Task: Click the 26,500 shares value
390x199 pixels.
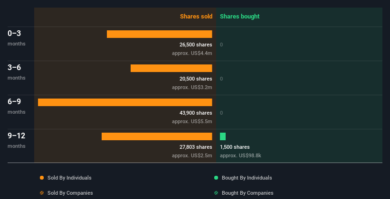Action: (x=196, y=45)
